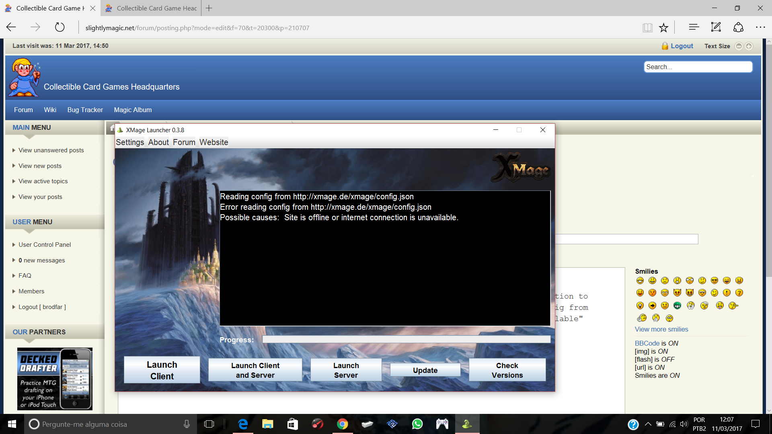Open the Settings menu in XMage Launcher

pos(130,142)
